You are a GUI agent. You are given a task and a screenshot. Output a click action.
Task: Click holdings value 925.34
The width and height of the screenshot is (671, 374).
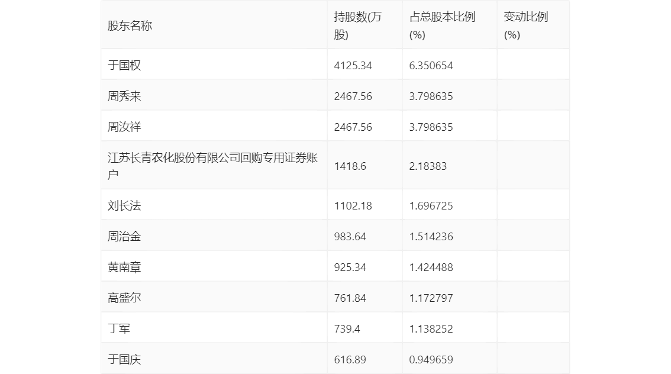(x=350, y=267)
